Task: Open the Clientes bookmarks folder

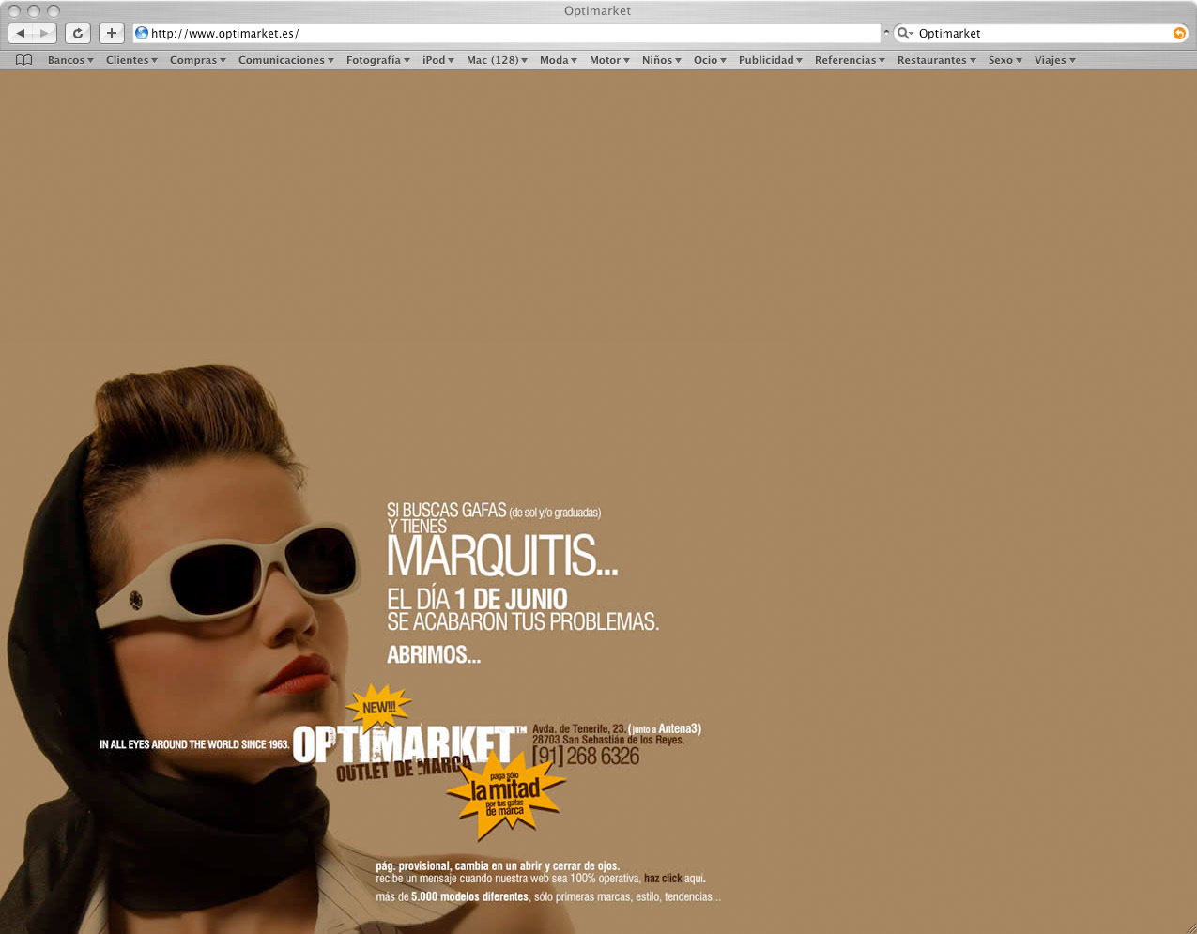Action: click(131, 60)
